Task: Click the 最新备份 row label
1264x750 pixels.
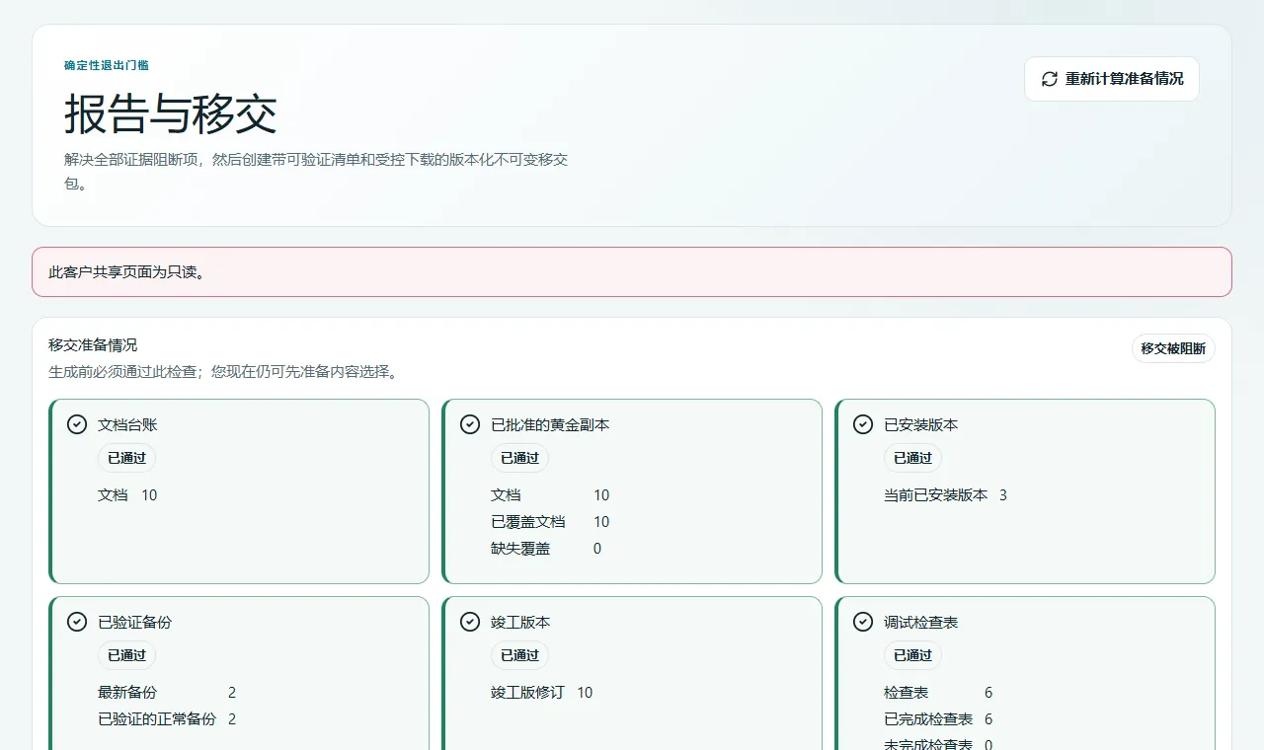Action: [x=127, y=693]
